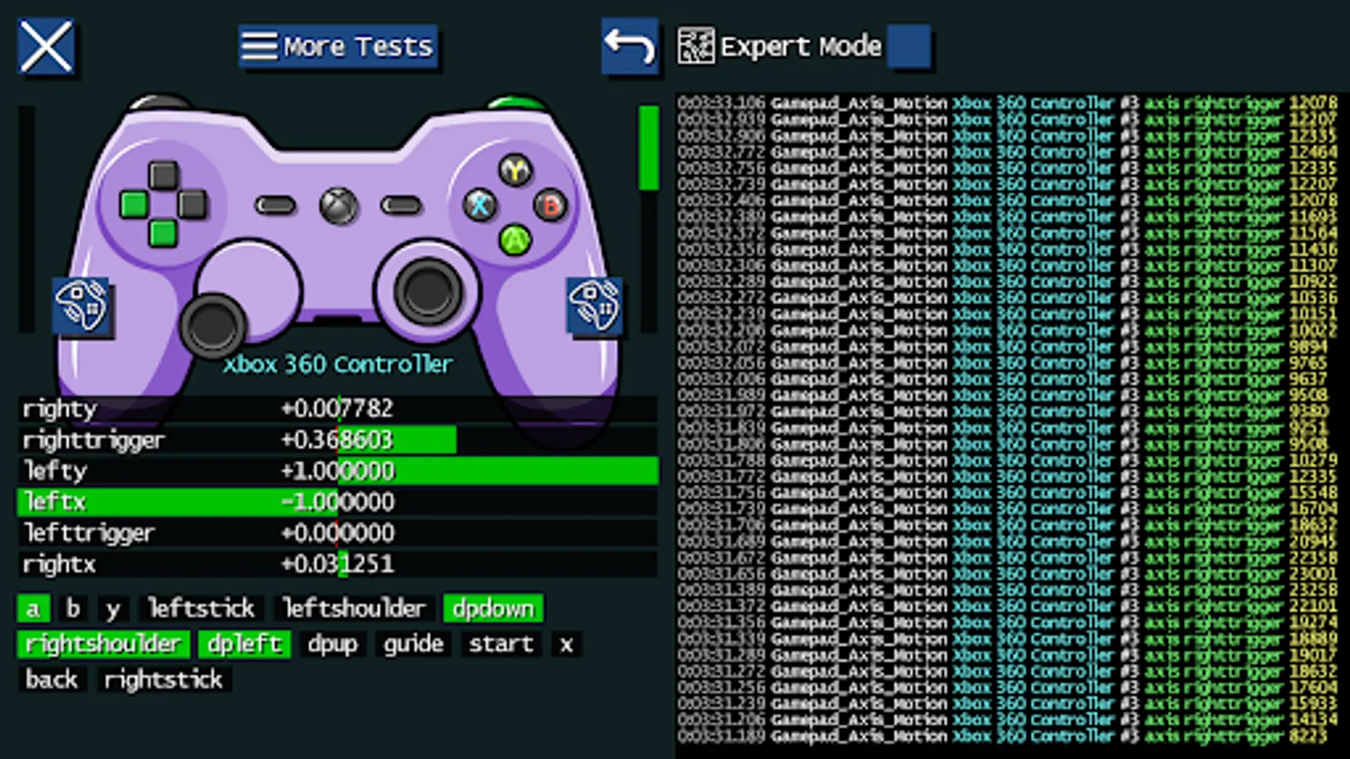Click the red B face button on the controller graphic
The width and height of the screenshot is (1350, 759).
click(x=550, y=205)
